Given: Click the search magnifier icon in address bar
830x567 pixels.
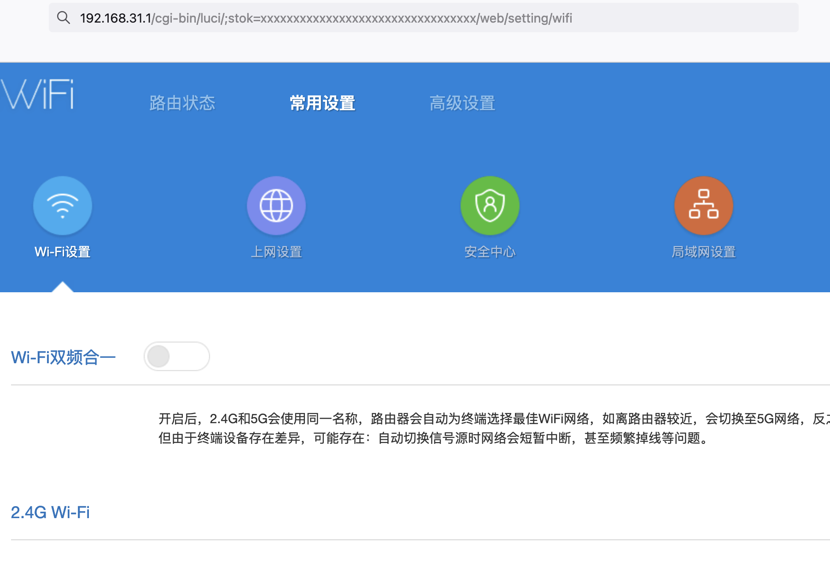Looking at the screenshot, I should (x=63, y=18).
